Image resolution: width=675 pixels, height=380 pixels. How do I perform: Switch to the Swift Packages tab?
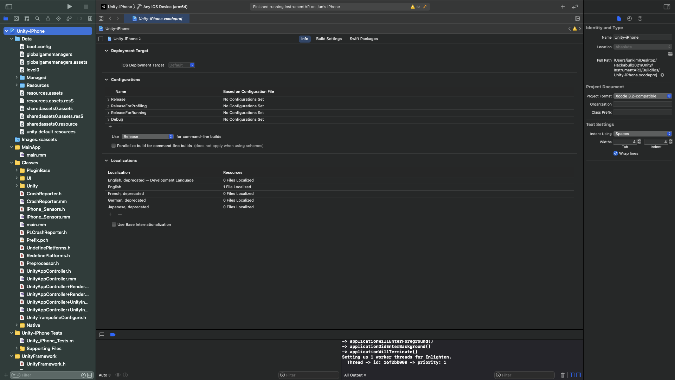click(x=364, y=39)
